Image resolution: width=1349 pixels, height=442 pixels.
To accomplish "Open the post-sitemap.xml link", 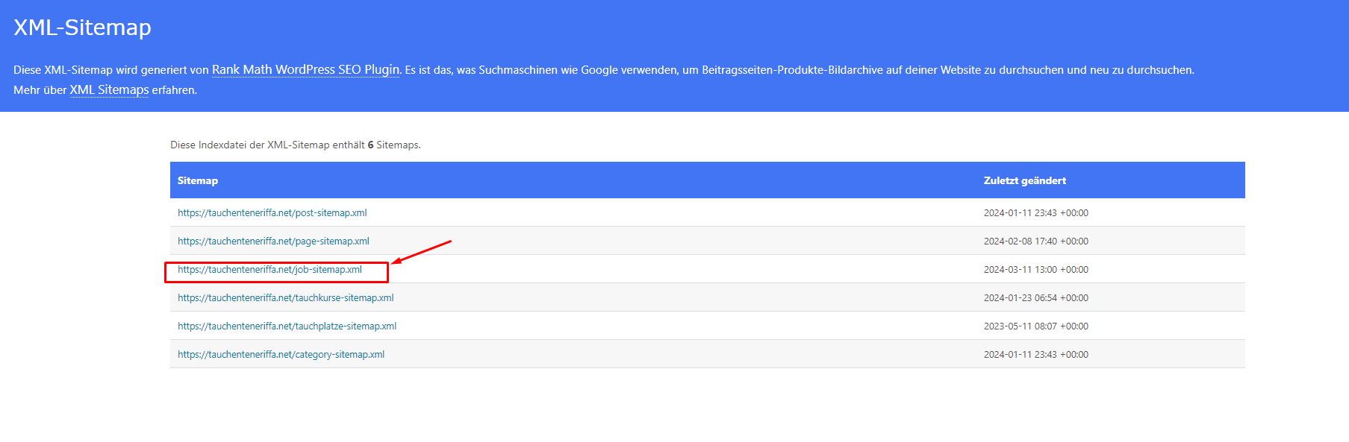I will click(x=272, y=212).
